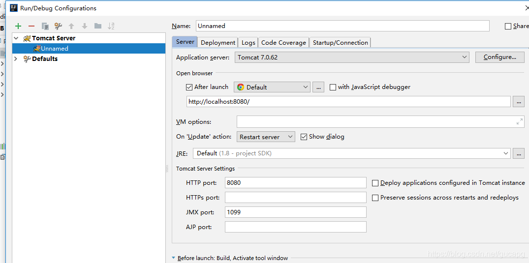Viewport: 529px width, 263px height.
Task: Enable with JavaScript debugger checkbox
Action: [x=333, y=88]
